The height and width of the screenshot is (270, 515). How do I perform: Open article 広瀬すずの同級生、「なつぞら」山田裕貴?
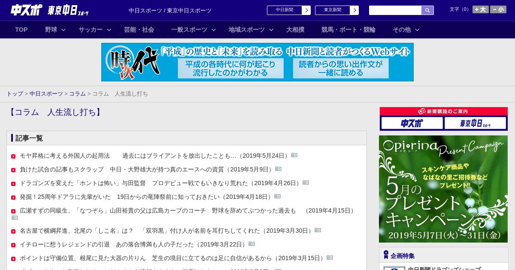pyautogui.click(x=188, y=210)
